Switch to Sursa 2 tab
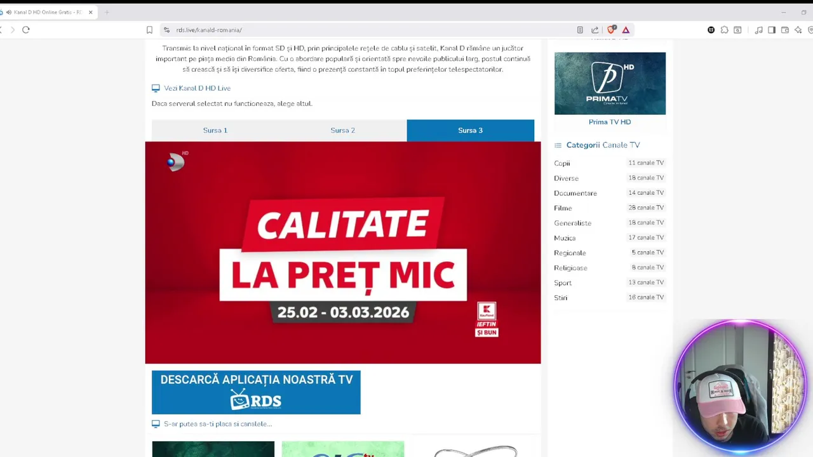Viewport: 813px width, 457px height. 343,130
